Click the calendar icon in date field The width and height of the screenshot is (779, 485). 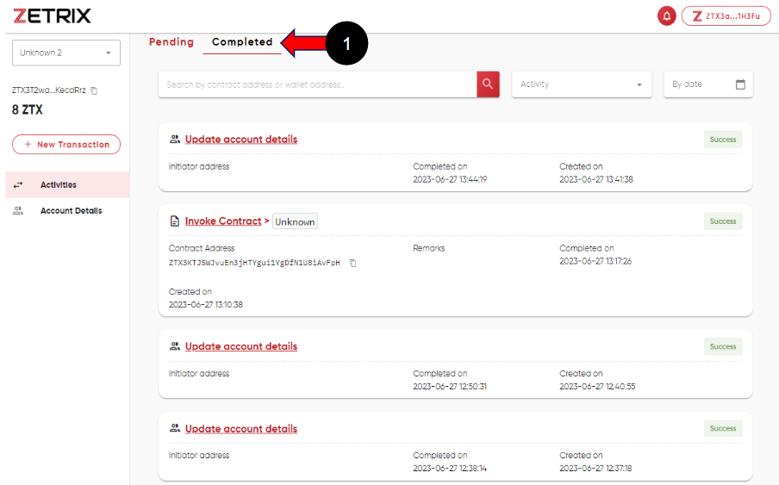point(740,84)
